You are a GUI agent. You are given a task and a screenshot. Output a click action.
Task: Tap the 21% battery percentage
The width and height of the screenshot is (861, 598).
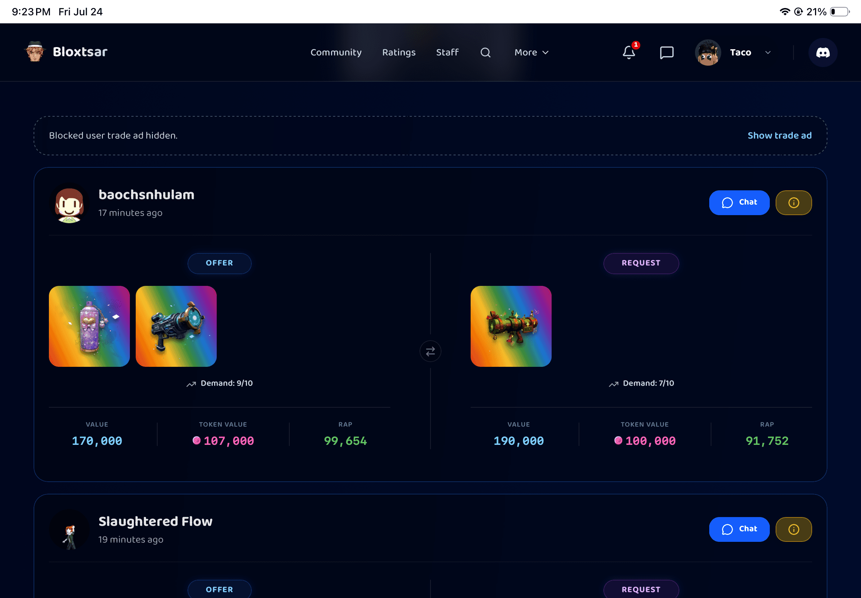[816, 12]
